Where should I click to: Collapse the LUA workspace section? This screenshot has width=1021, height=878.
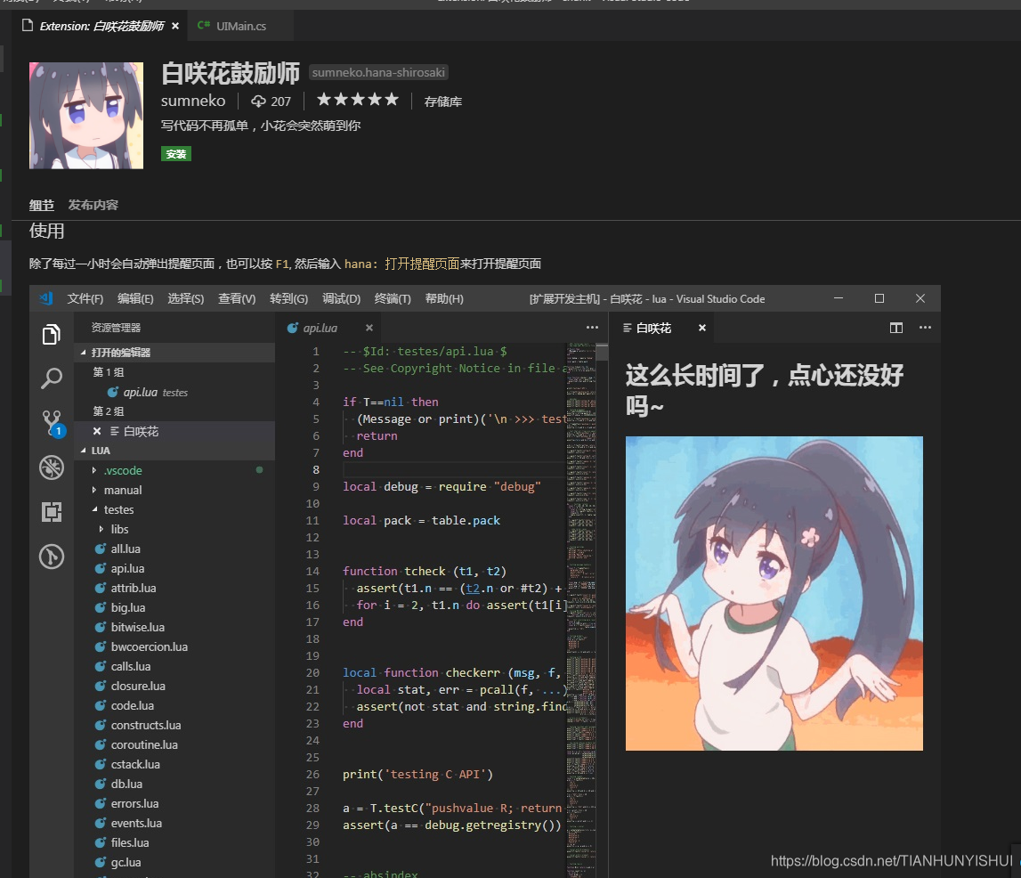174,451
